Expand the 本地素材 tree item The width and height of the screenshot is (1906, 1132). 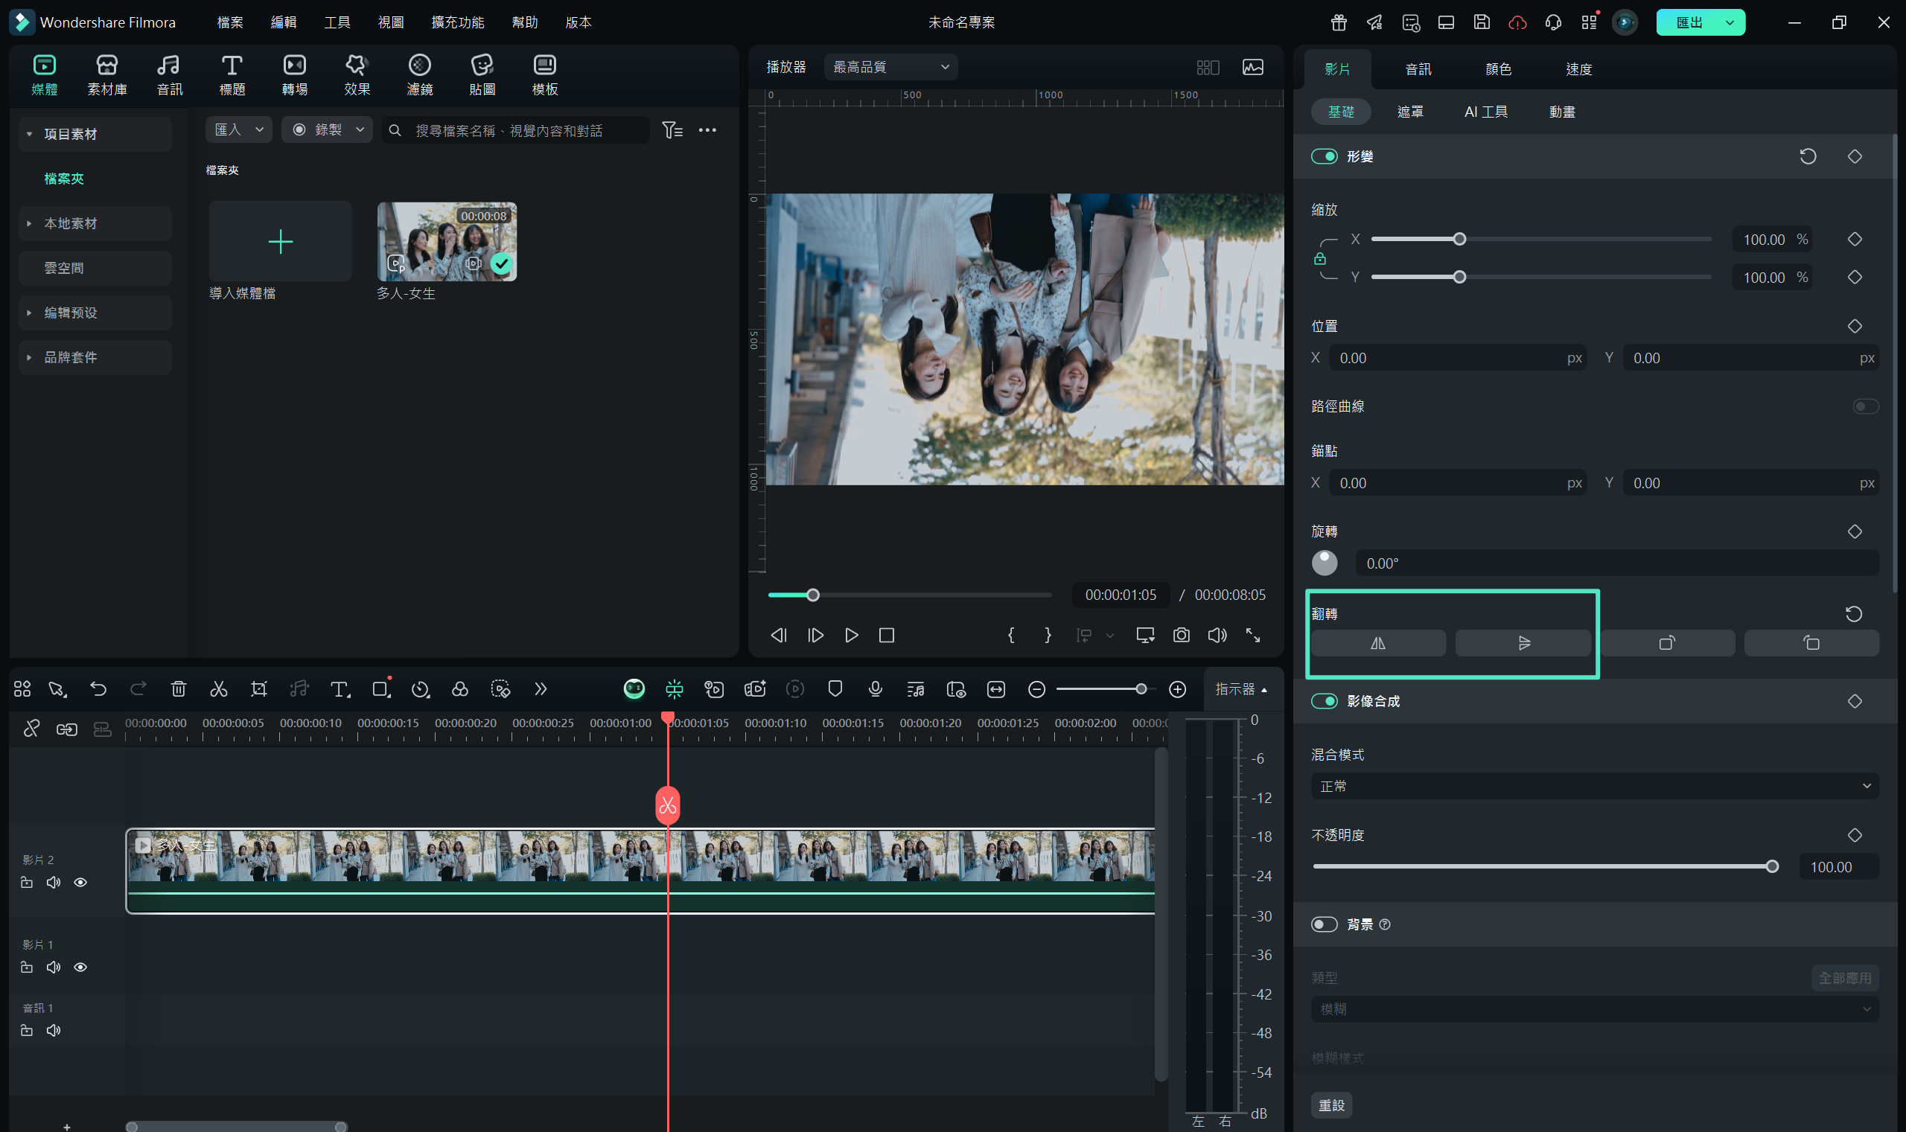tap(29, 223)
